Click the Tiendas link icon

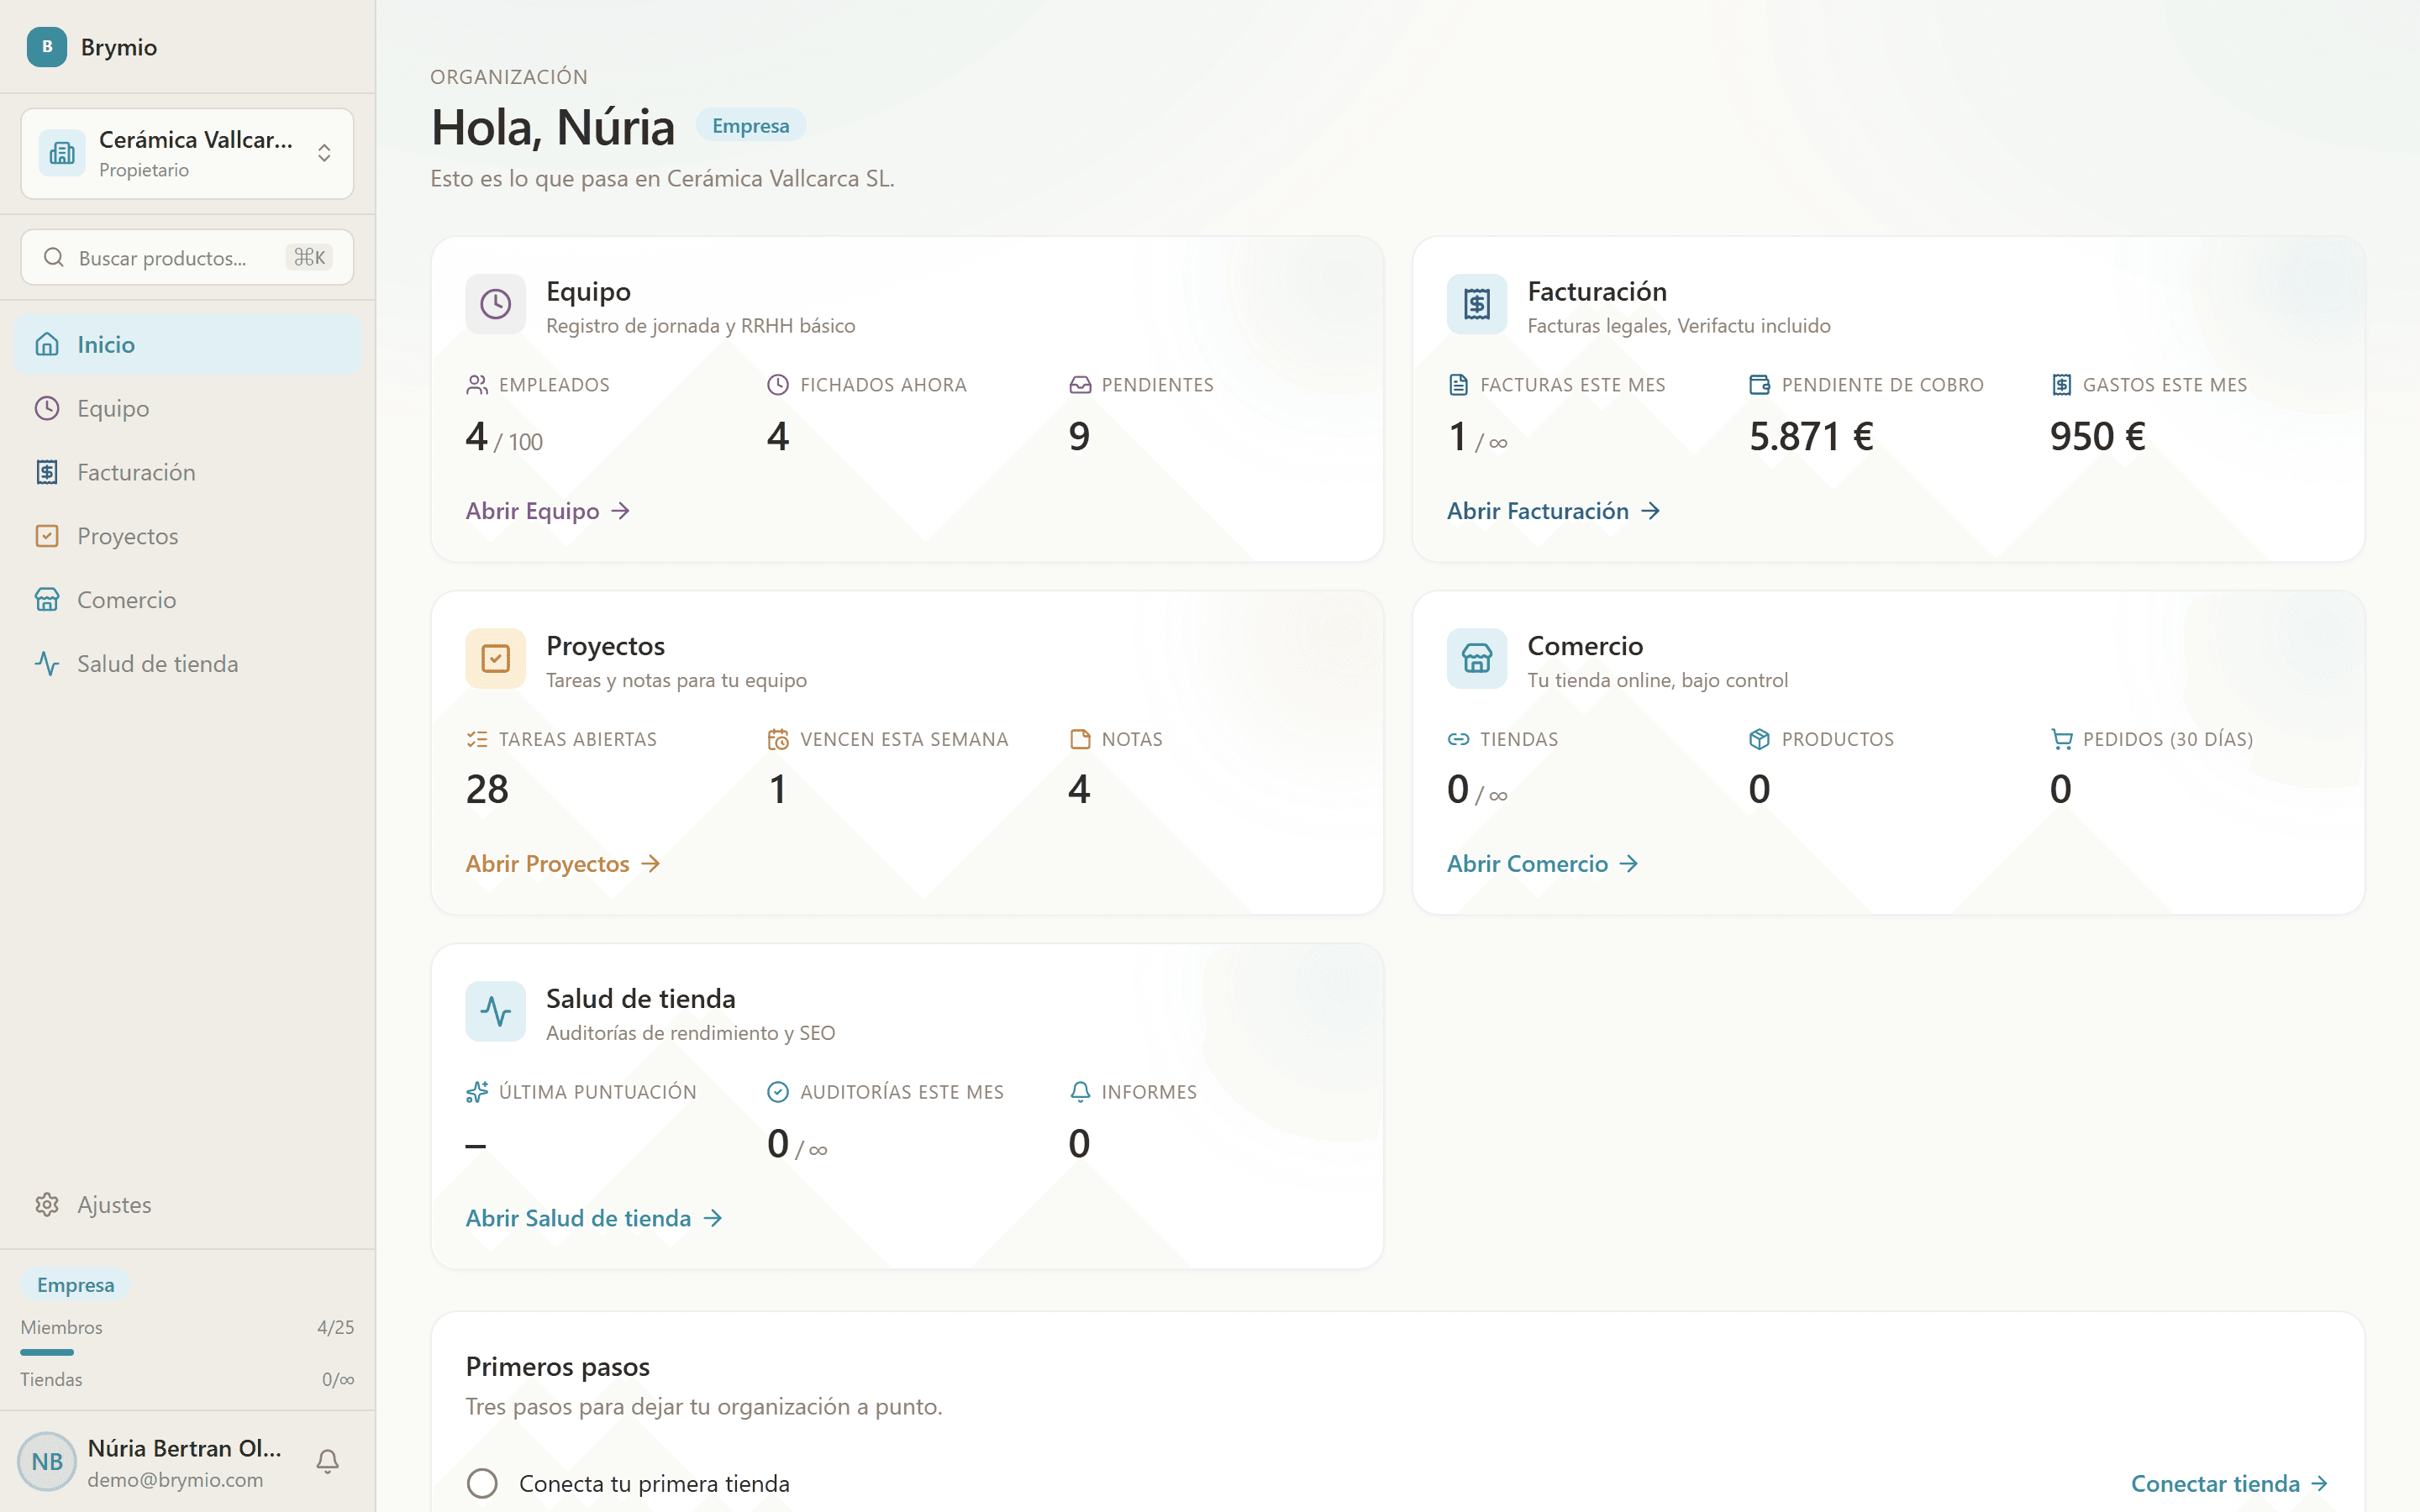click(x=1458, y=739)
